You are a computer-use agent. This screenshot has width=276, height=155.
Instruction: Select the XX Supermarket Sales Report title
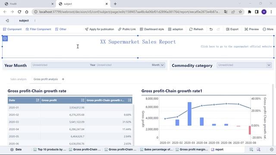click(138, 42)
